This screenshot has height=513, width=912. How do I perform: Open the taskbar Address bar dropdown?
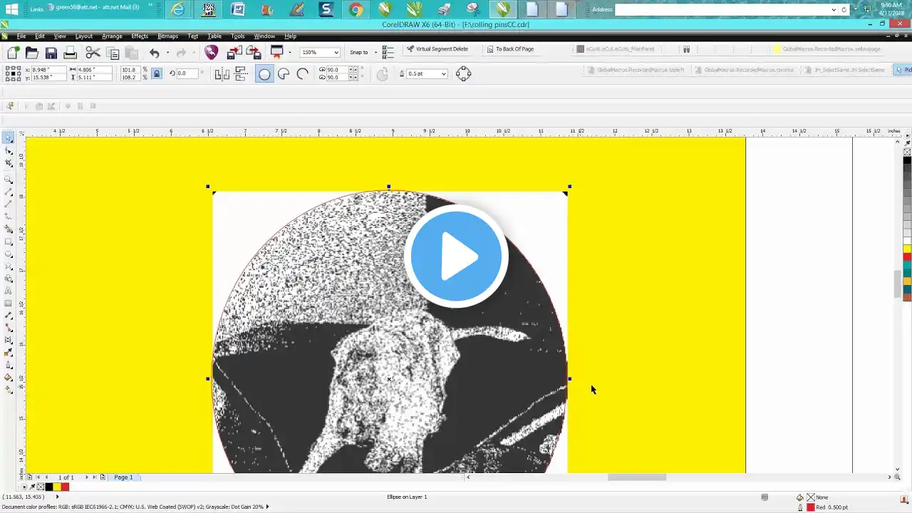click(834, 9)
